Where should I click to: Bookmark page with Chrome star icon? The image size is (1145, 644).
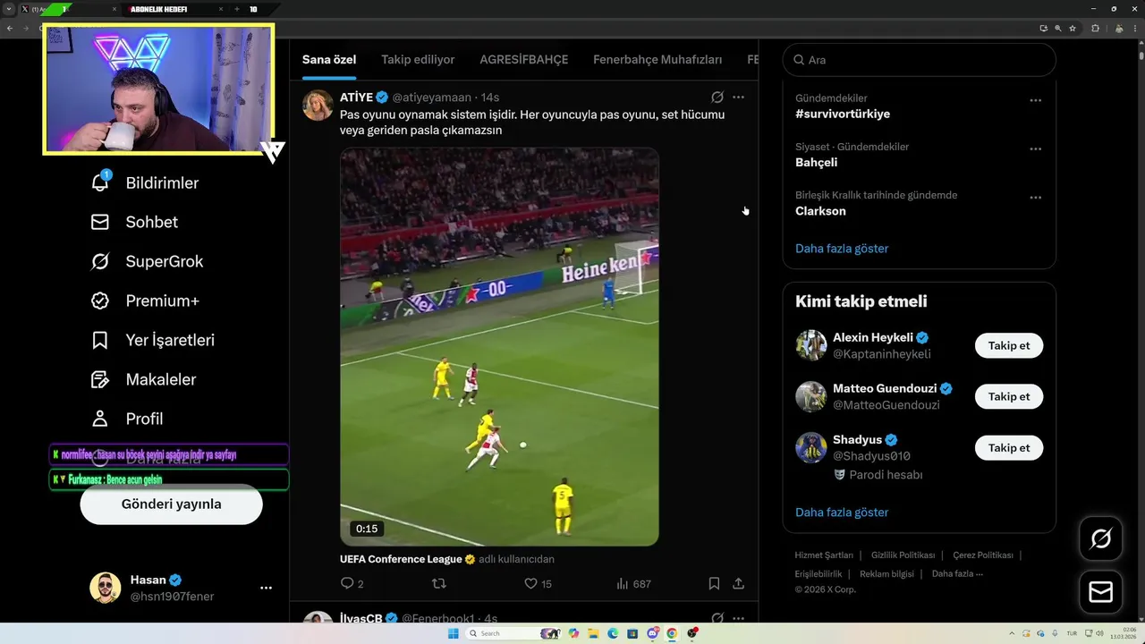(1073, 28)
